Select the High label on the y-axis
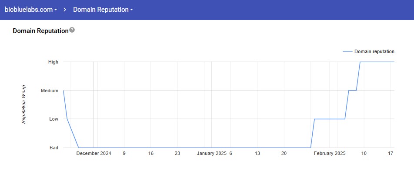Image resolution: width=414 pixels, height=175 pixels. [53, 62]
